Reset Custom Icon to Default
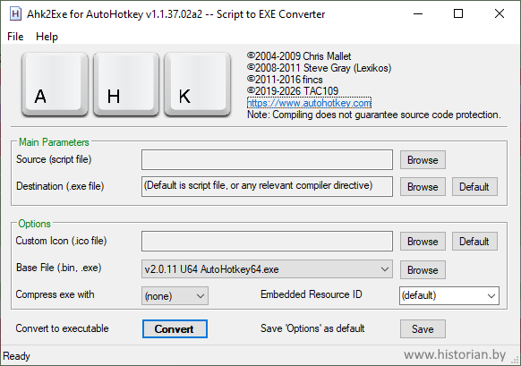Viewport: 521px width, 366px height. point(474,241)
